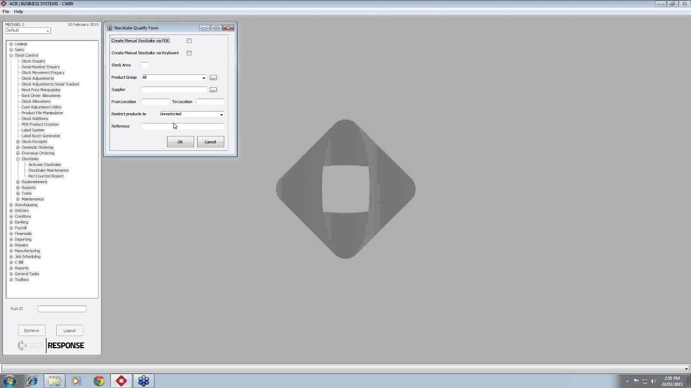
Task: Select the Payroll tree item
Action: point(21,228)
